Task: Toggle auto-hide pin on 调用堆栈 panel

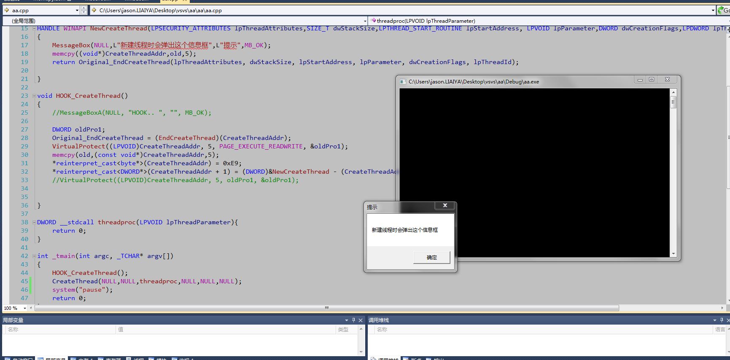Action: tap(722, 320)
